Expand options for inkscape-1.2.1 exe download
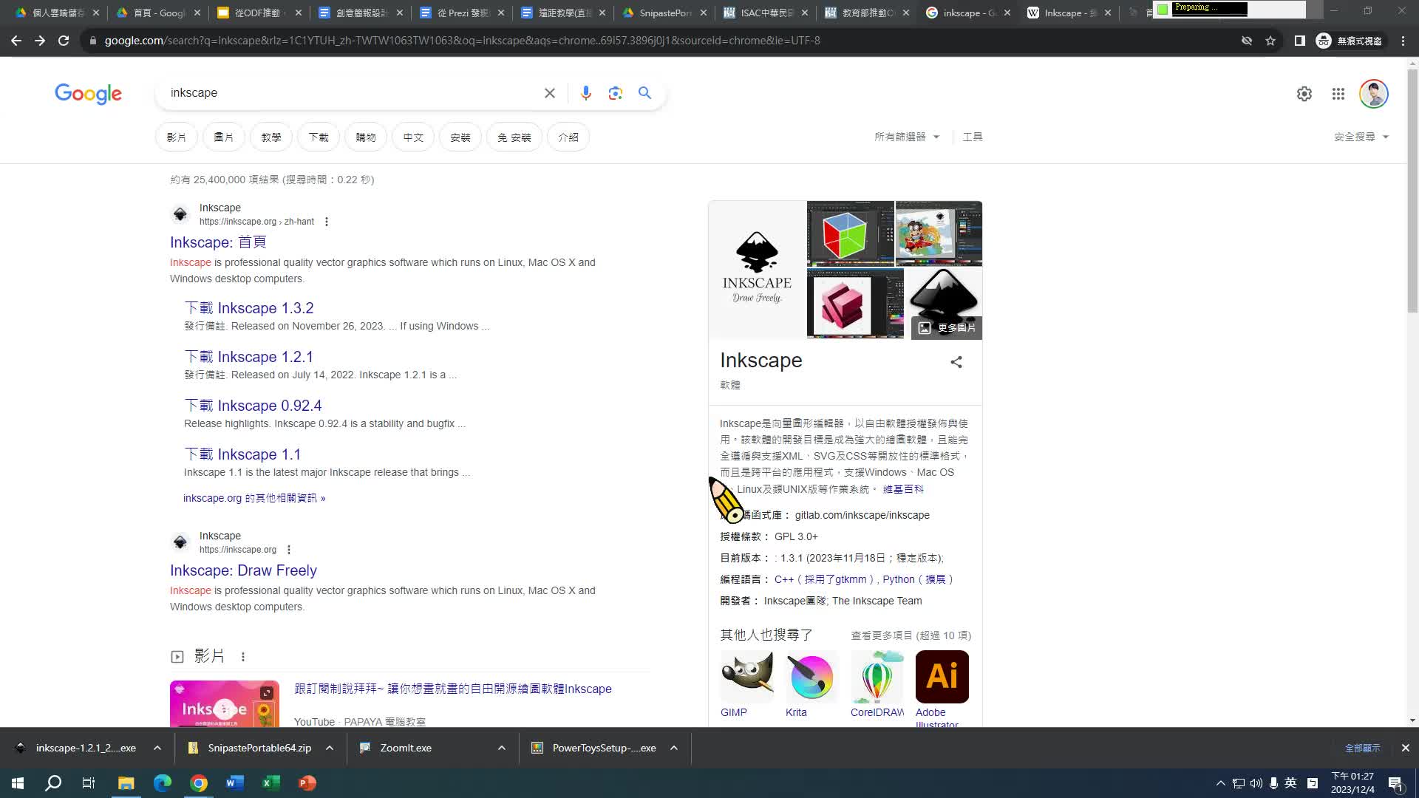The height and width of the screenshot is (798, 1419). (x=157, y=748)
